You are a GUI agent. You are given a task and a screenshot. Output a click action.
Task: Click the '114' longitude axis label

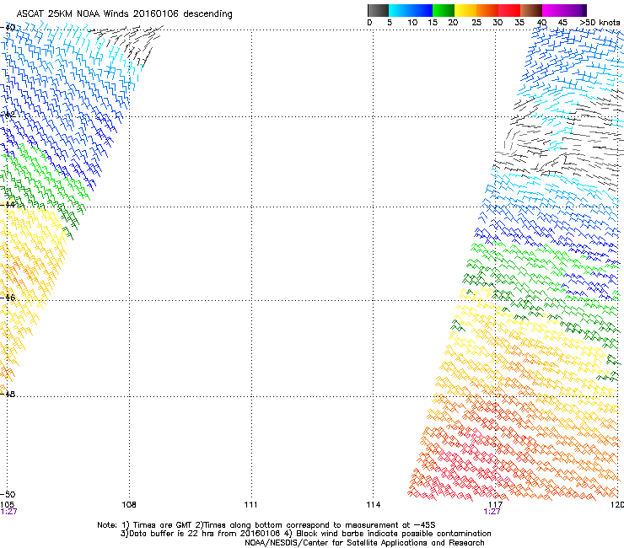pyautogui.click(x=374, y=505)
